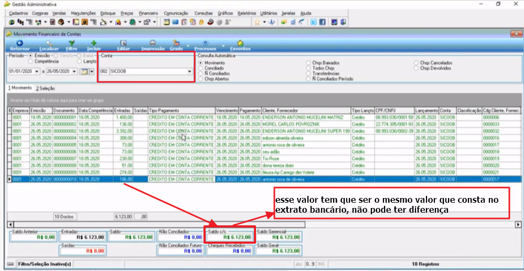This screenshot has height=271, width=524.
Task: Expand the Processos dropdown arrow
Action: click(x=223, y=46)
